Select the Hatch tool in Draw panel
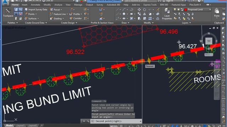The width and height of the screenshot is (227, 127). (x=132, y=18)
